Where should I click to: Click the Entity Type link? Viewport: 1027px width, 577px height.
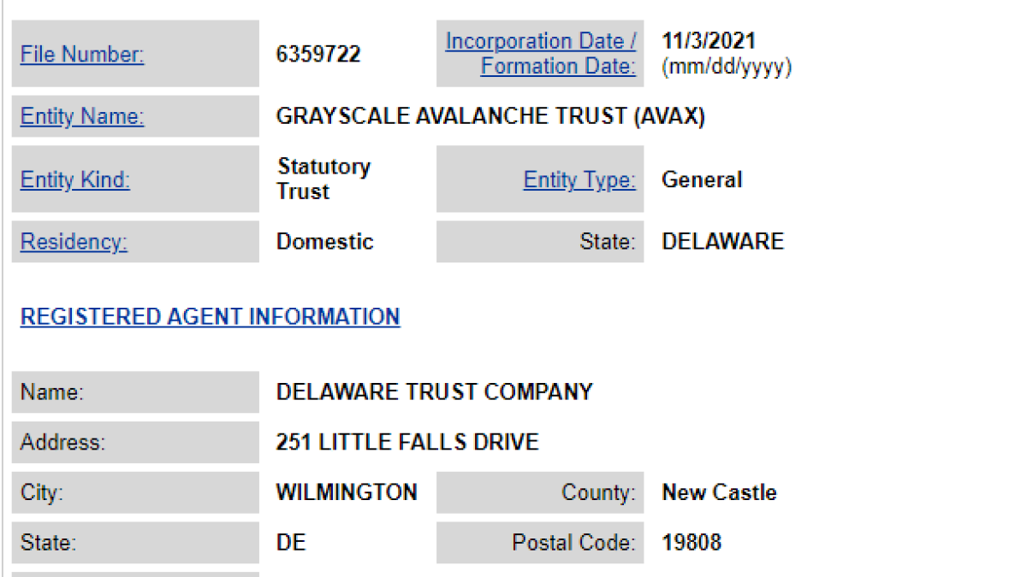click(579, 180)
